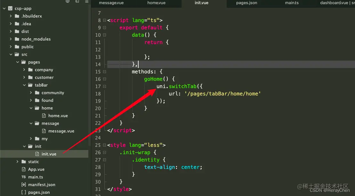Expand the static folder chevron

[x=17, y=162]
